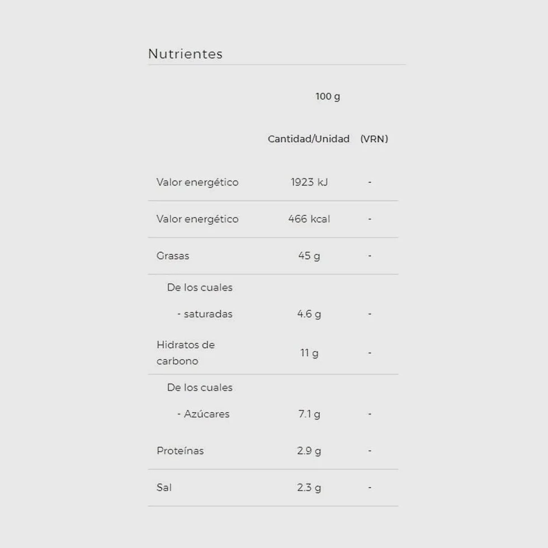This screenshot has height=548, width=548.
Task: Click the De los cuales label under Grasas
Action: tap(200, 287)
